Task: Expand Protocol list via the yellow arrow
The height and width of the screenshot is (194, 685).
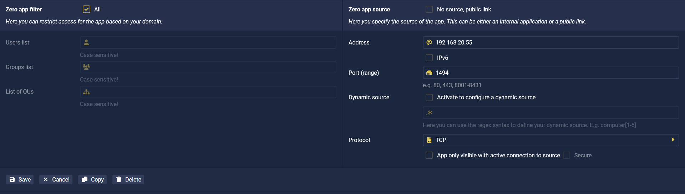Action: coord(673,140)
